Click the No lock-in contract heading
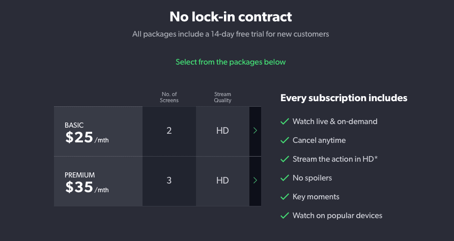This screenshot has height=241, width=454. 231,16
